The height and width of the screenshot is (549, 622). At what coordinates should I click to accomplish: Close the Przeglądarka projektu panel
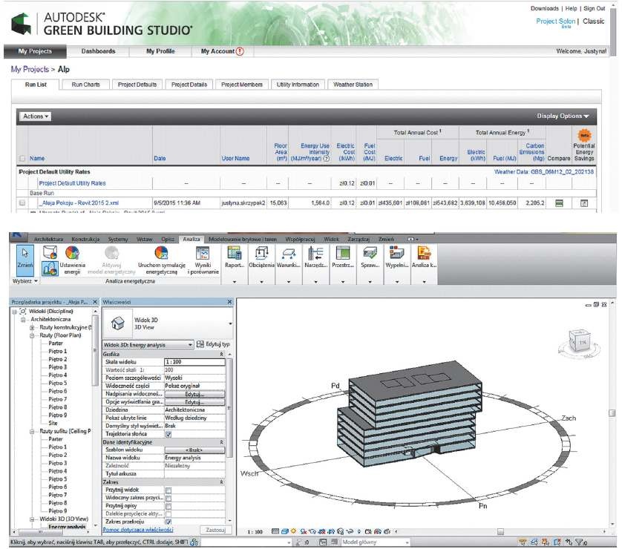[x=95, y=302]
